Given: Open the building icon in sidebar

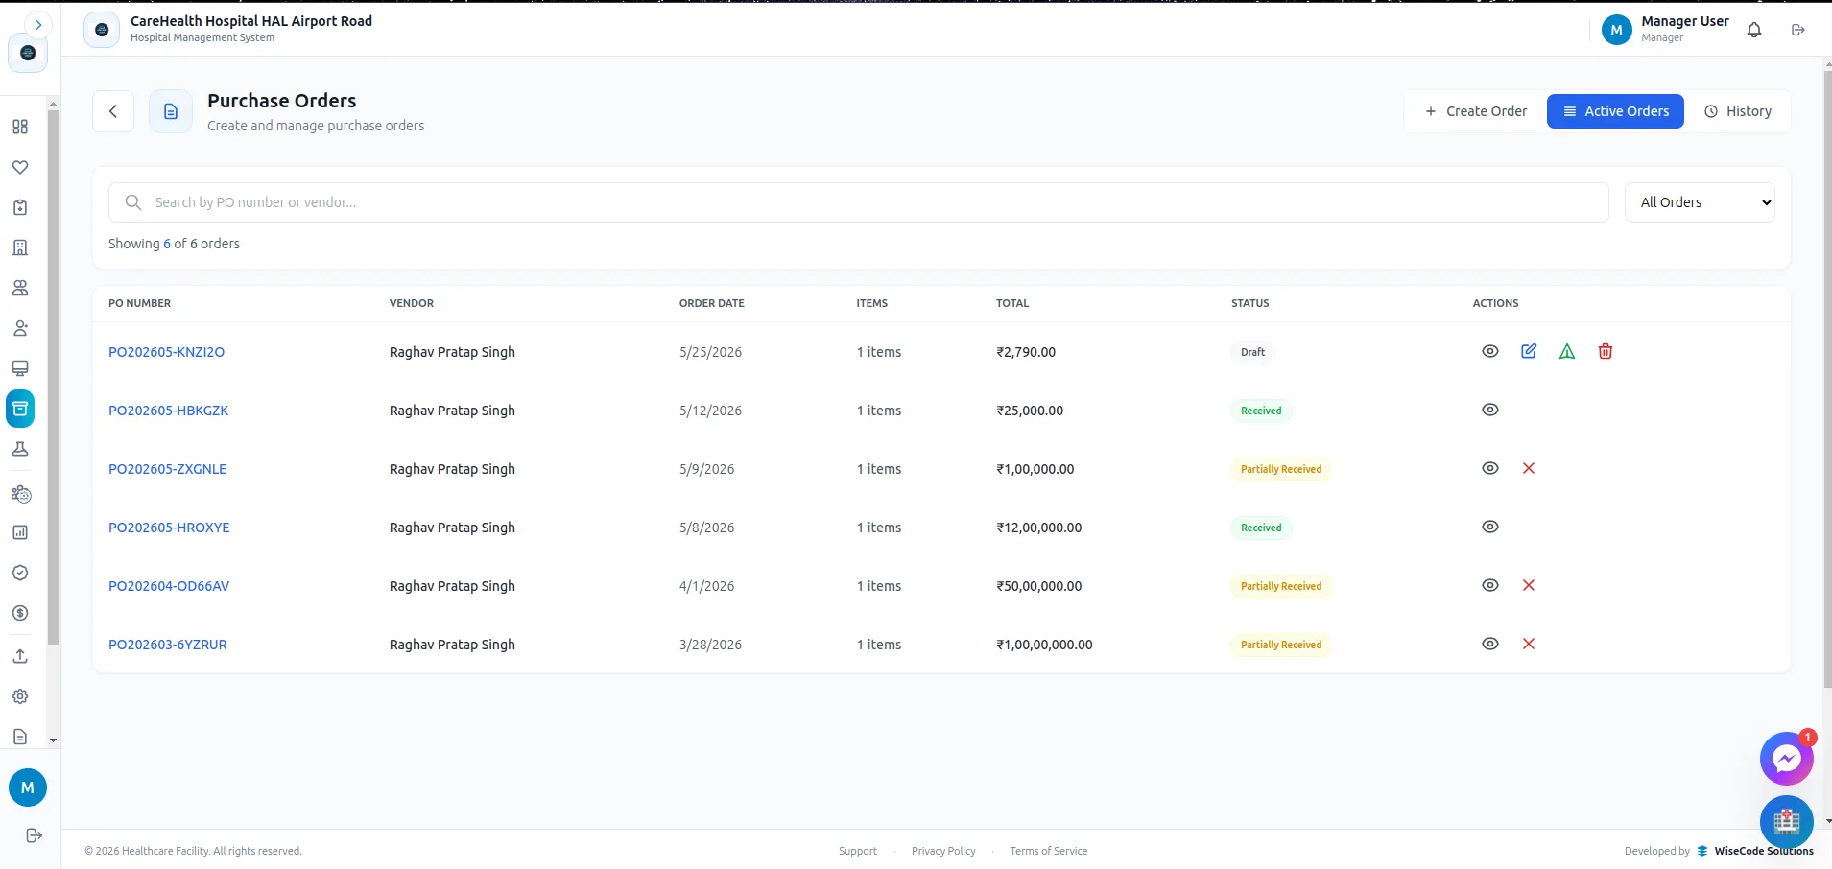Looking at the screenshot, I should (20, 247).
